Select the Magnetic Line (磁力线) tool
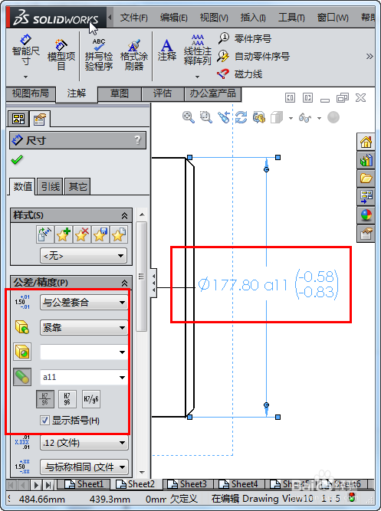 pos(239,74)
